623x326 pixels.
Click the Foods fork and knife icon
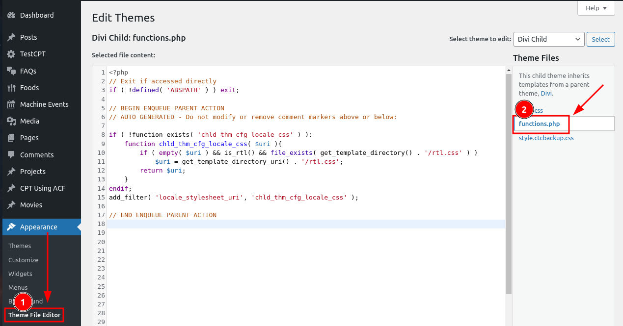point(11,88)
